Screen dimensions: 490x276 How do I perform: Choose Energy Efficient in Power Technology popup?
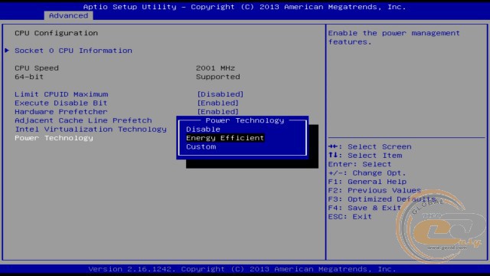[x=225, y=138]
